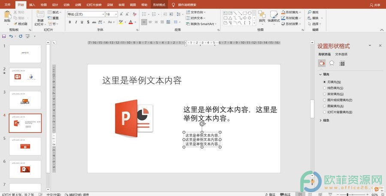The image size is (386, 196).
Task: Open the font size 18 dropdown
Action: (116, 14)
